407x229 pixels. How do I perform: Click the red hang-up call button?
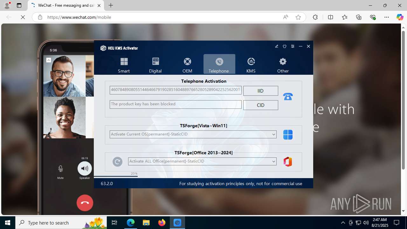(85, 203)
